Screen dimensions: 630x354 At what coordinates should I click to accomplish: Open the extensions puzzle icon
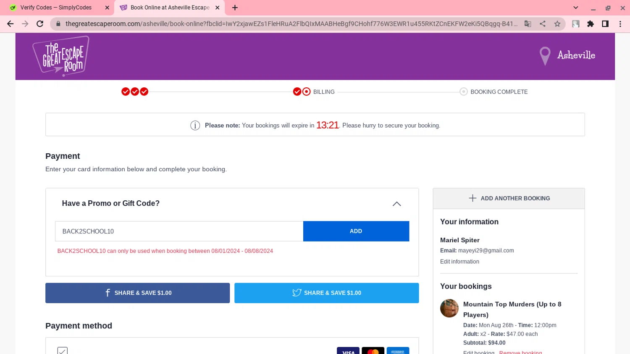[591, 24]
